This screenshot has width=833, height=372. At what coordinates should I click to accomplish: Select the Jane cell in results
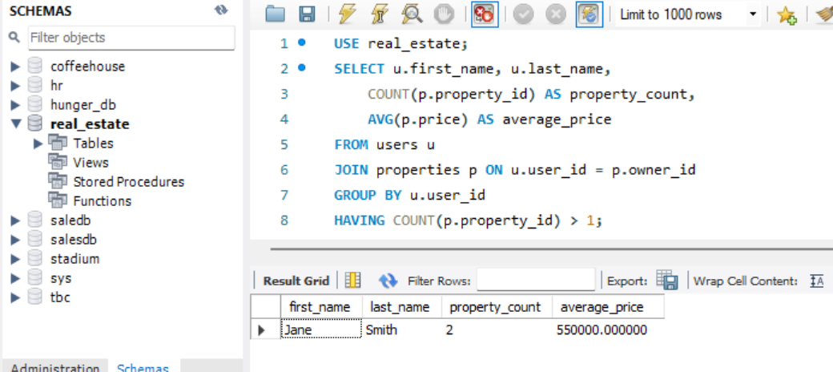coord(321,330)
